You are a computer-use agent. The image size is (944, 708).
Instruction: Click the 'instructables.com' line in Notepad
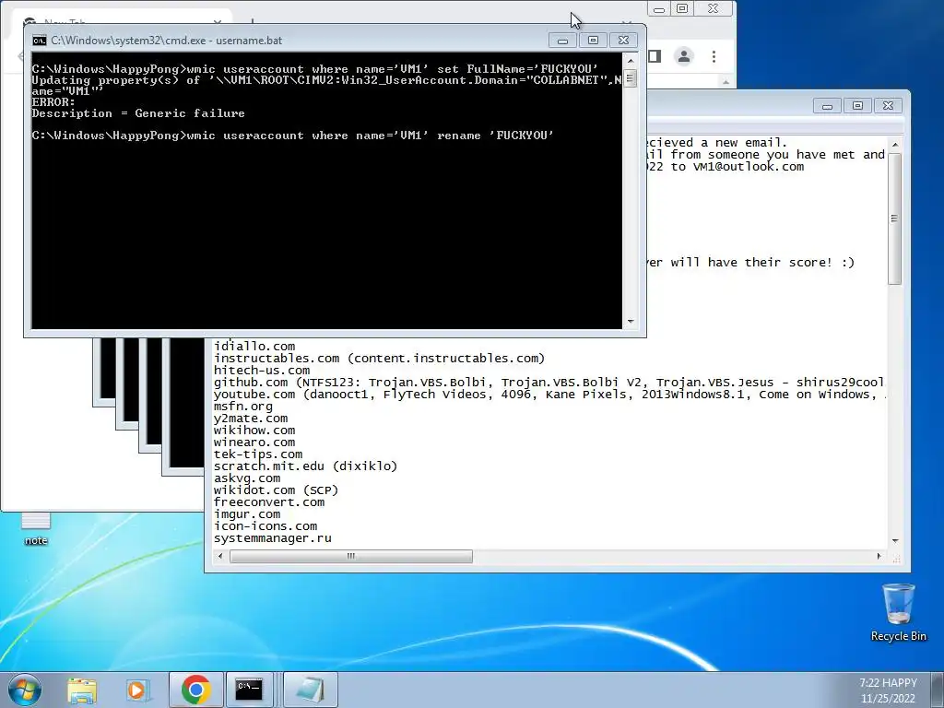379,359
